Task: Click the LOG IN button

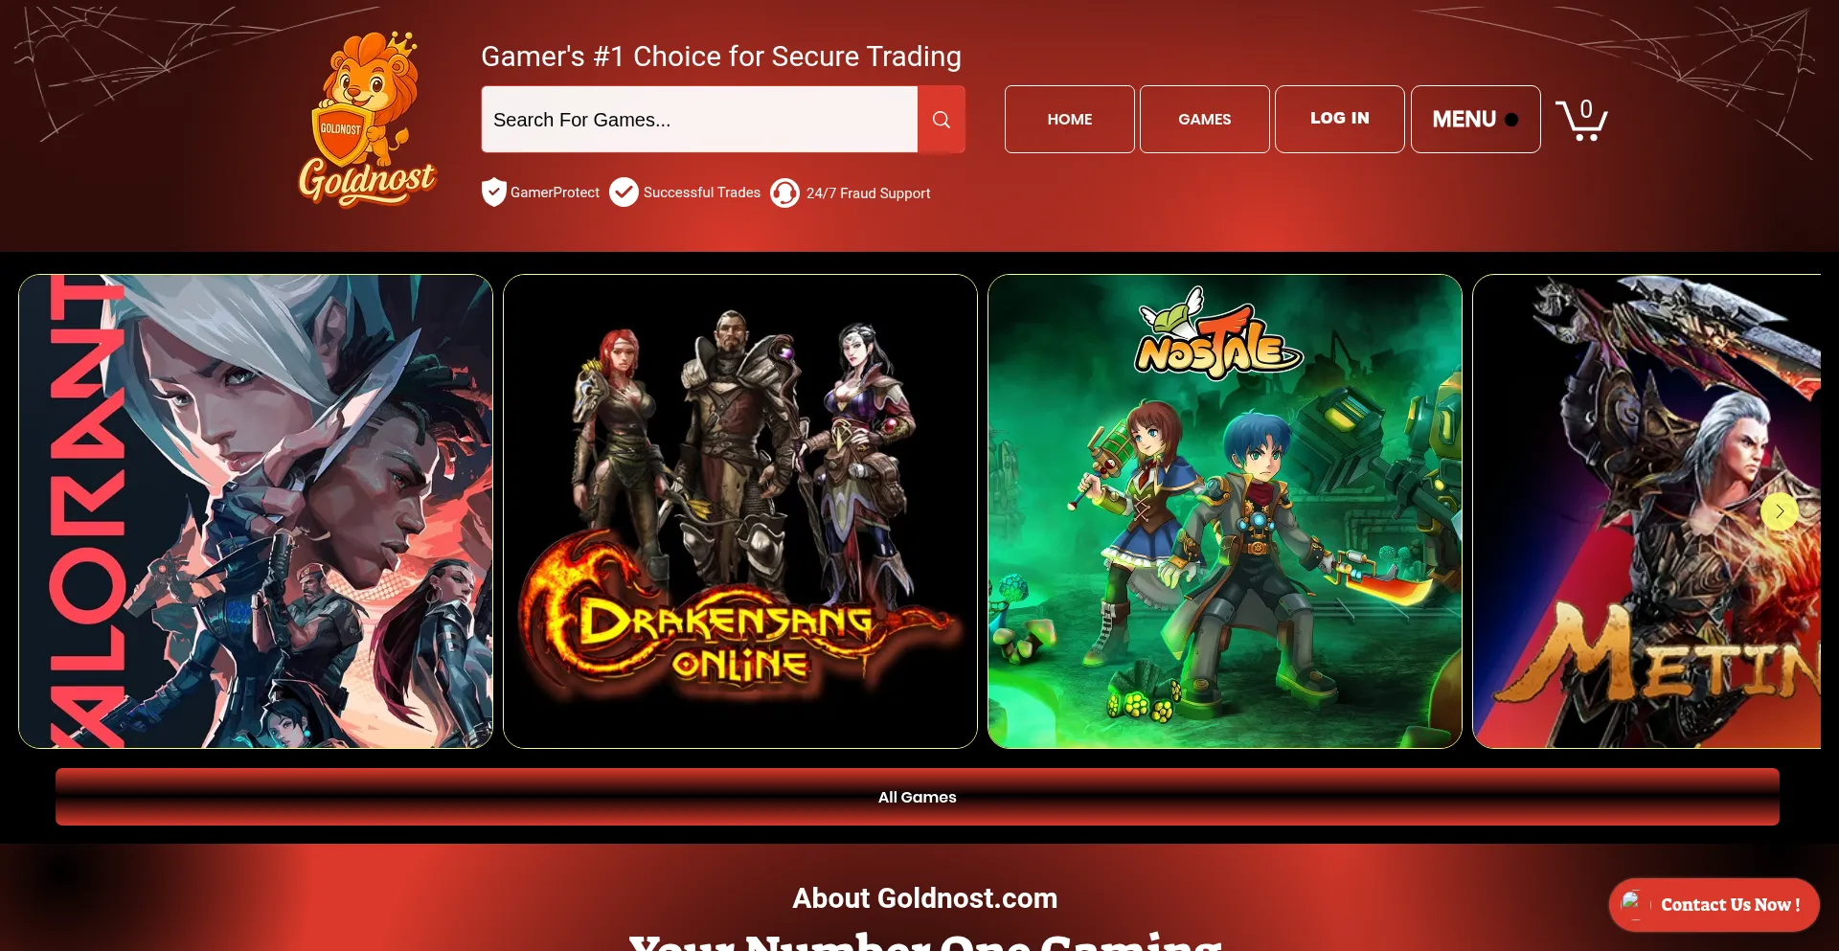Action: pos(1339,120)
